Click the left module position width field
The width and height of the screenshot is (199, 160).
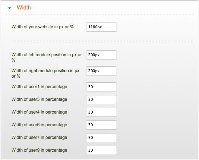101,55
